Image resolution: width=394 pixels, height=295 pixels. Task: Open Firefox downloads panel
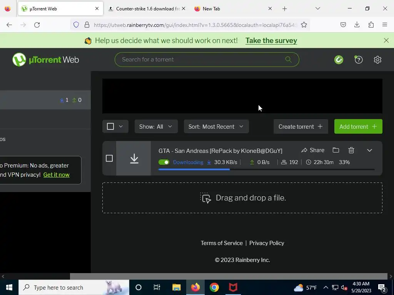coord(357,25)
